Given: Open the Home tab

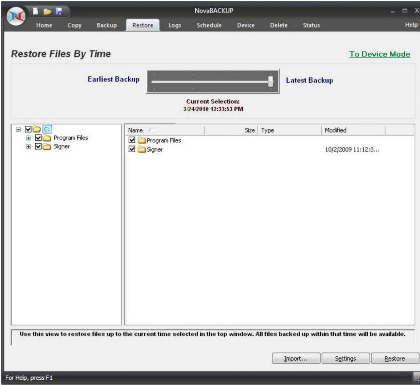Looking at the screenshot, I should (x=44, y=25).
